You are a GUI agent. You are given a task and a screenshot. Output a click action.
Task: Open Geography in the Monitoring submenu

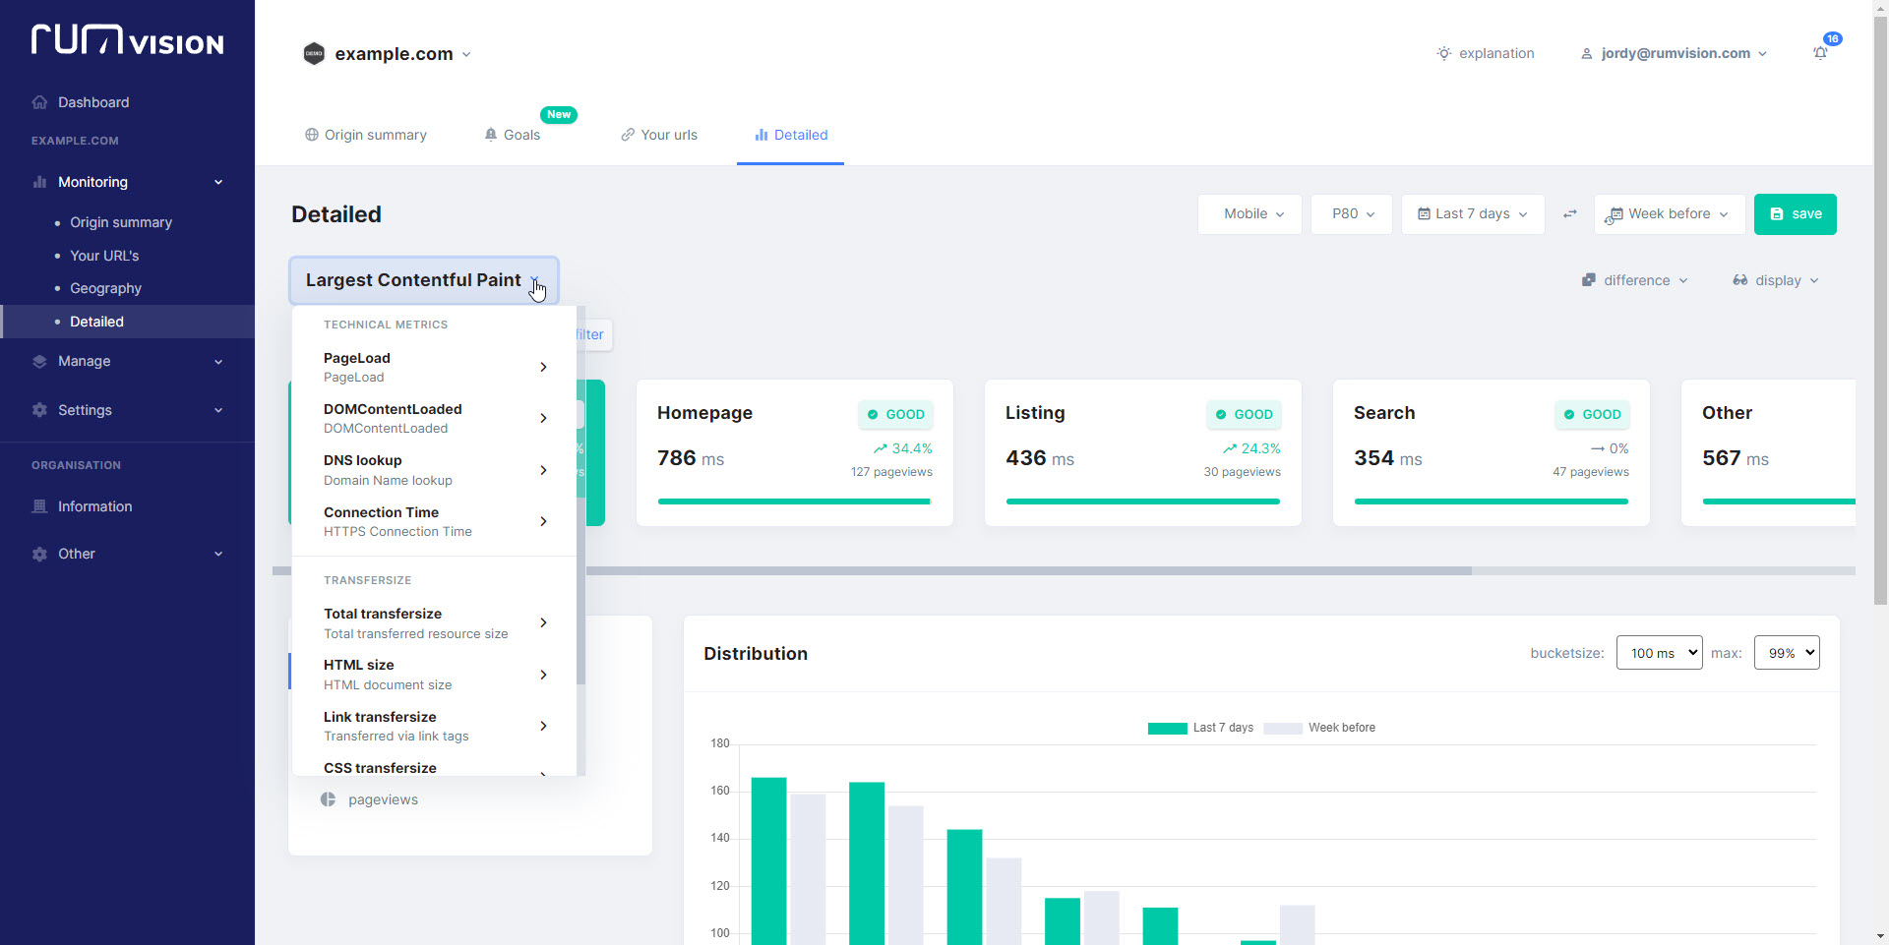[105, 288]
